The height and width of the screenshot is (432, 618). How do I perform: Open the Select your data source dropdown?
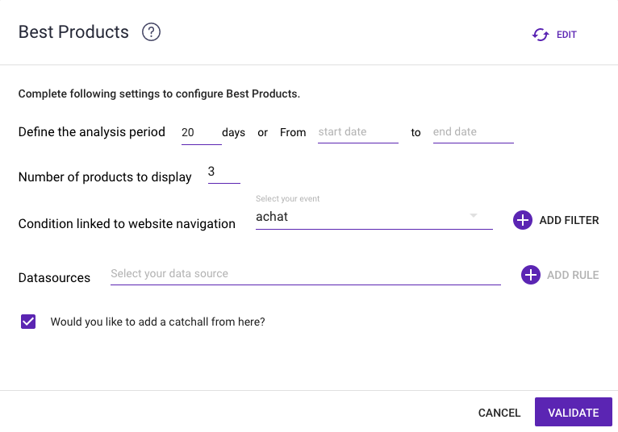tap(305, 274)
